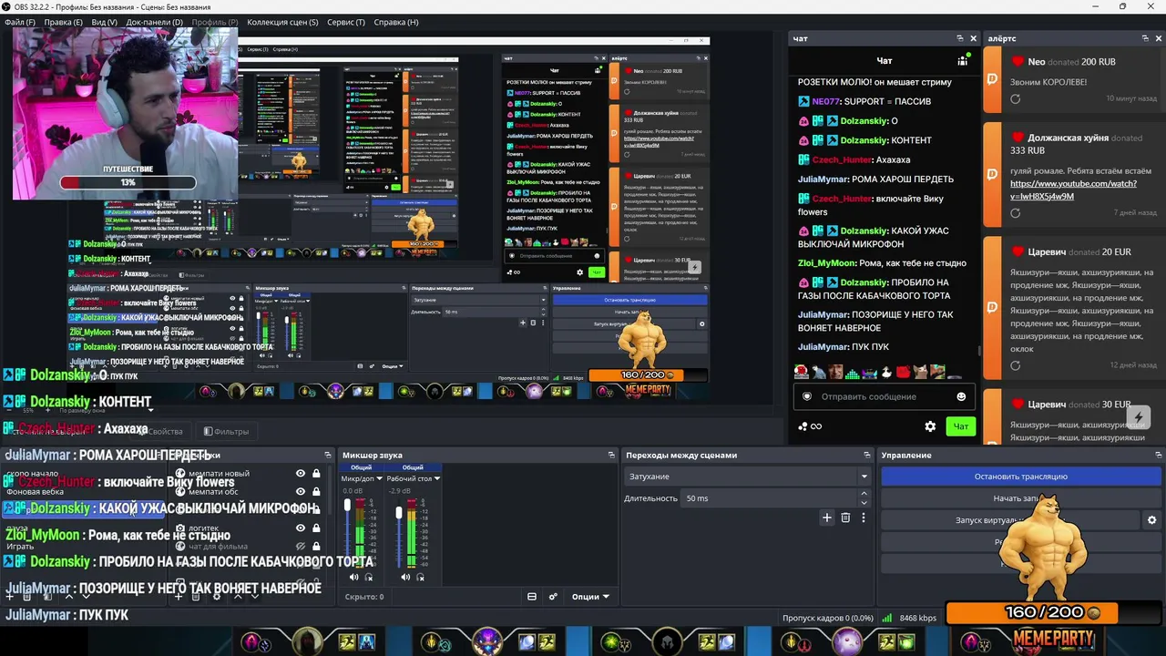This screenshot has height=656, width=1166.
Task: Show the hidden чат для фильма source
Action: [x=301, y=546]
